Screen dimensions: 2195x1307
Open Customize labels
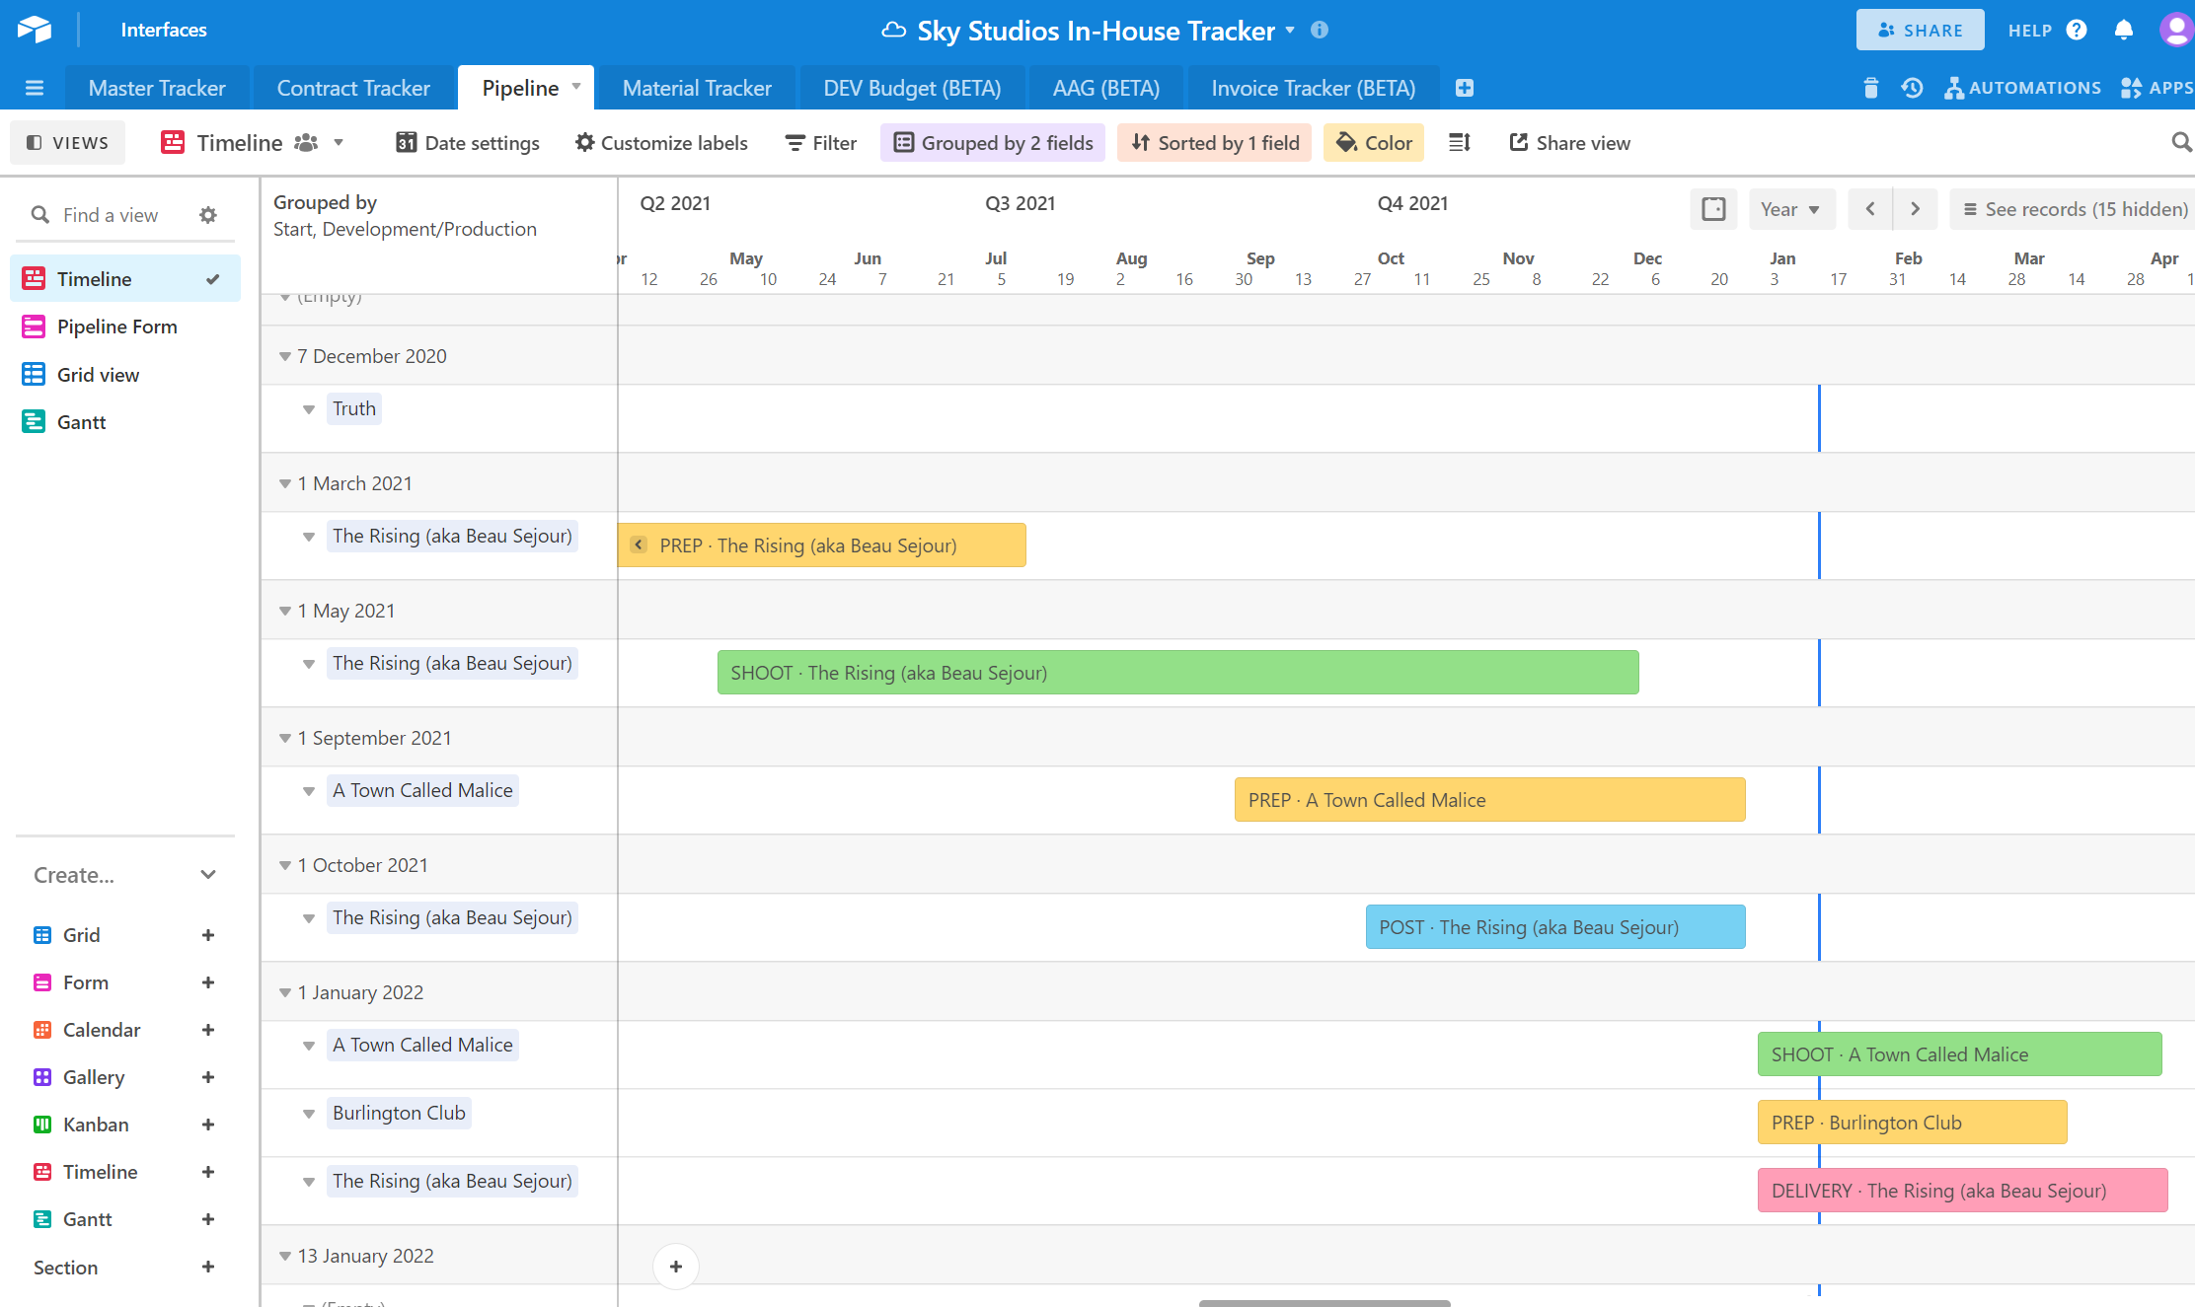661,143
